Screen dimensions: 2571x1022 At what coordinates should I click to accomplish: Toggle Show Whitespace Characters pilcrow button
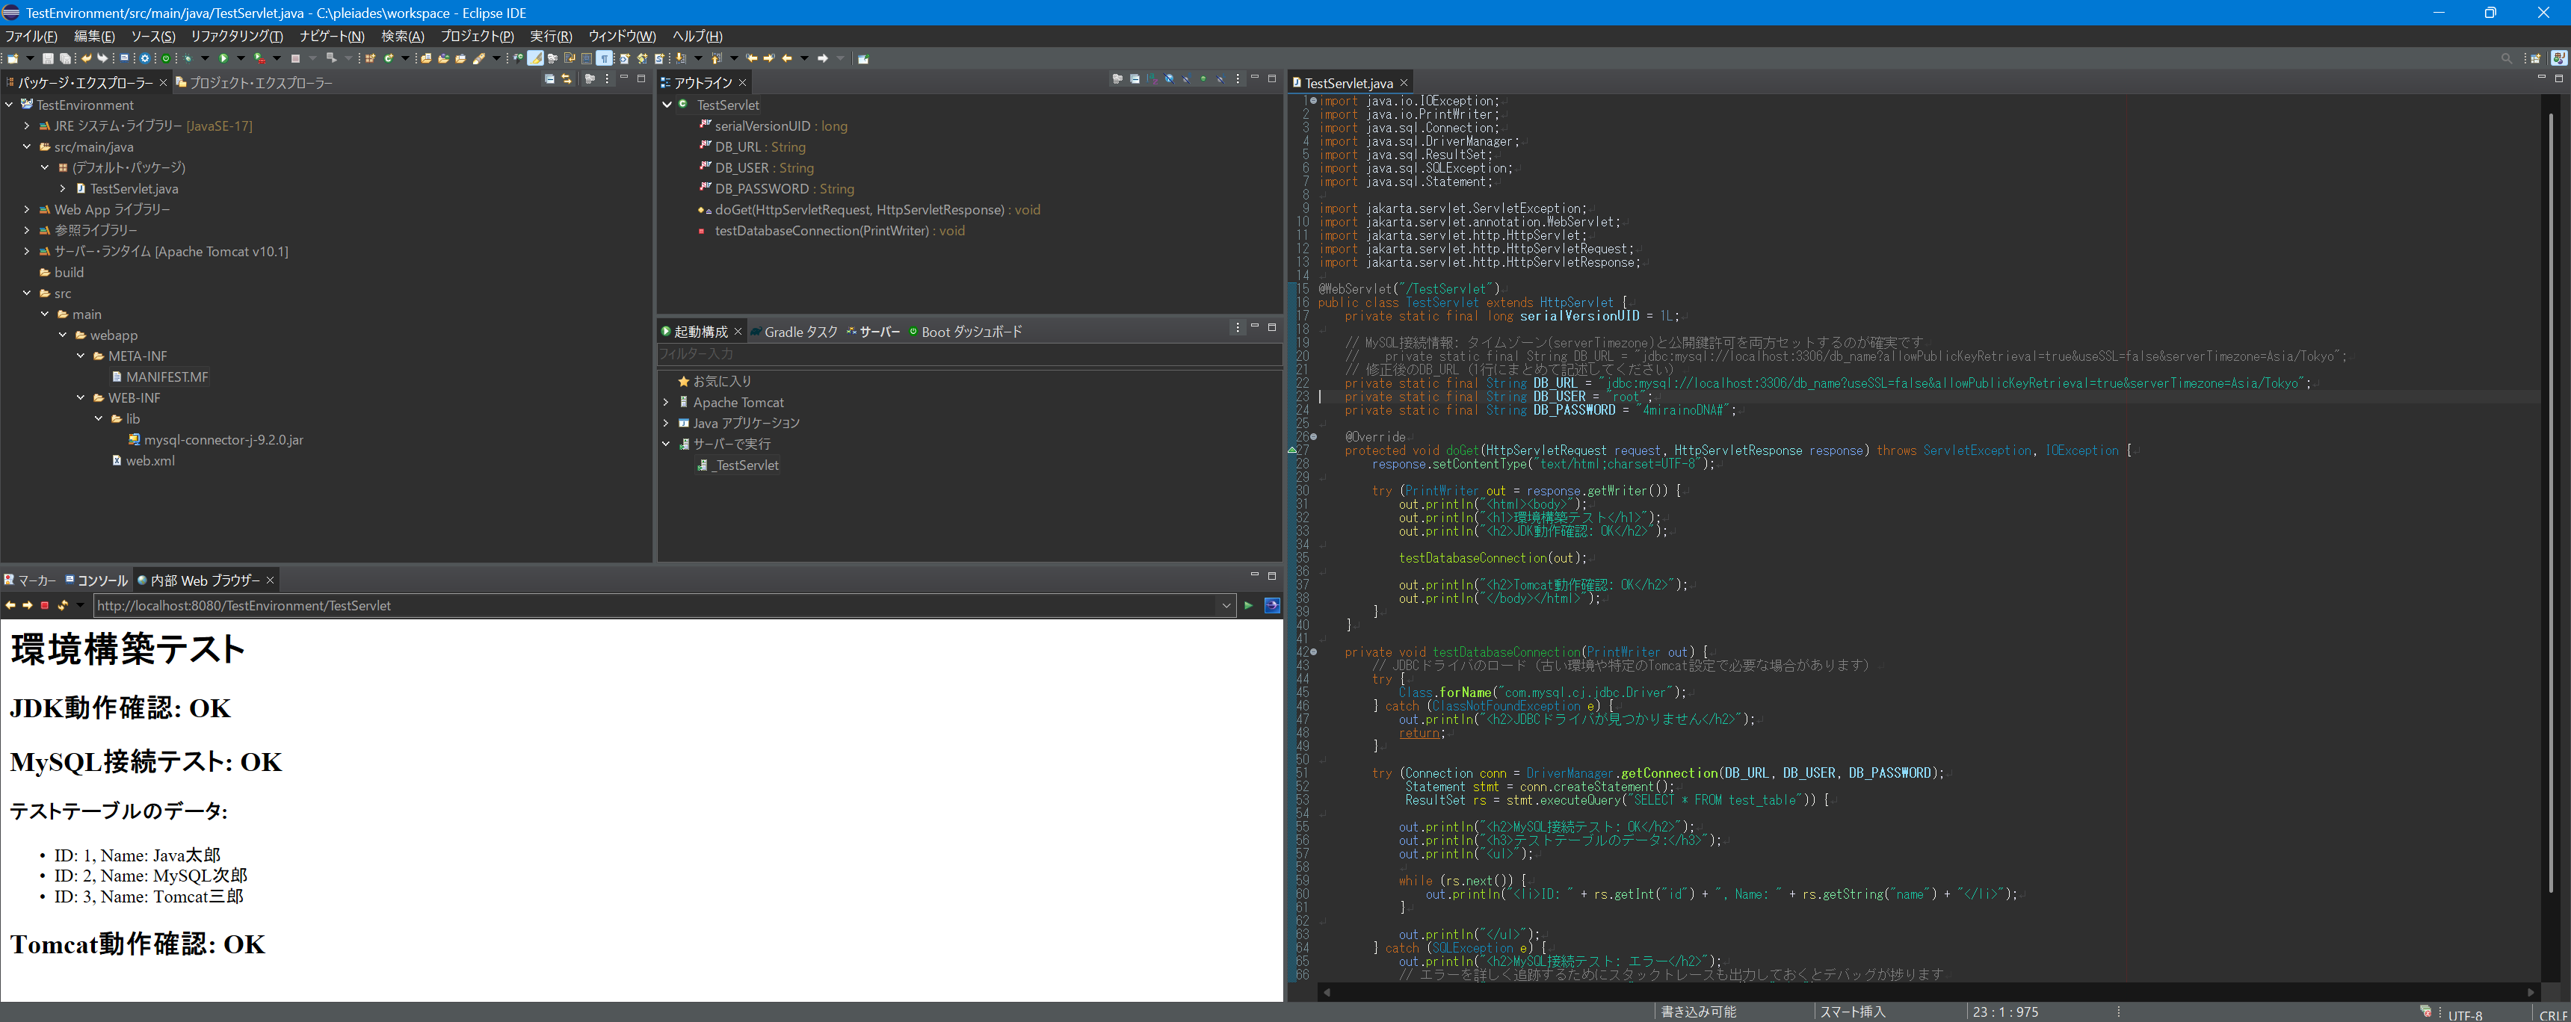pyautogui.click(x=604, y=59)
